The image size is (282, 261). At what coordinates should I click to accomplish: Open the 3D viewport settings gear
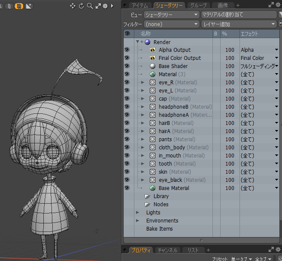105,6
